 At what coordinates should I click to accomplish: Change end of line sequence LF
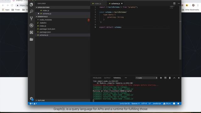149,104
